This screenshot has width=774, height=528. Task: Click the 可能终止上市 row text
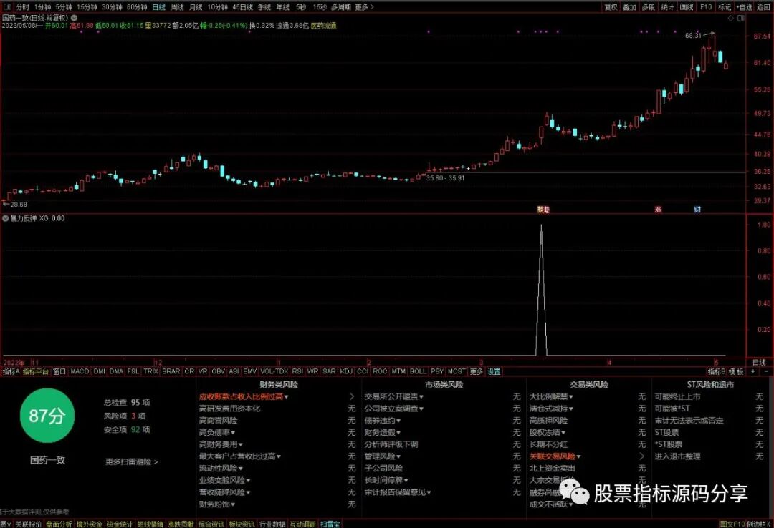tap(677, 396)
